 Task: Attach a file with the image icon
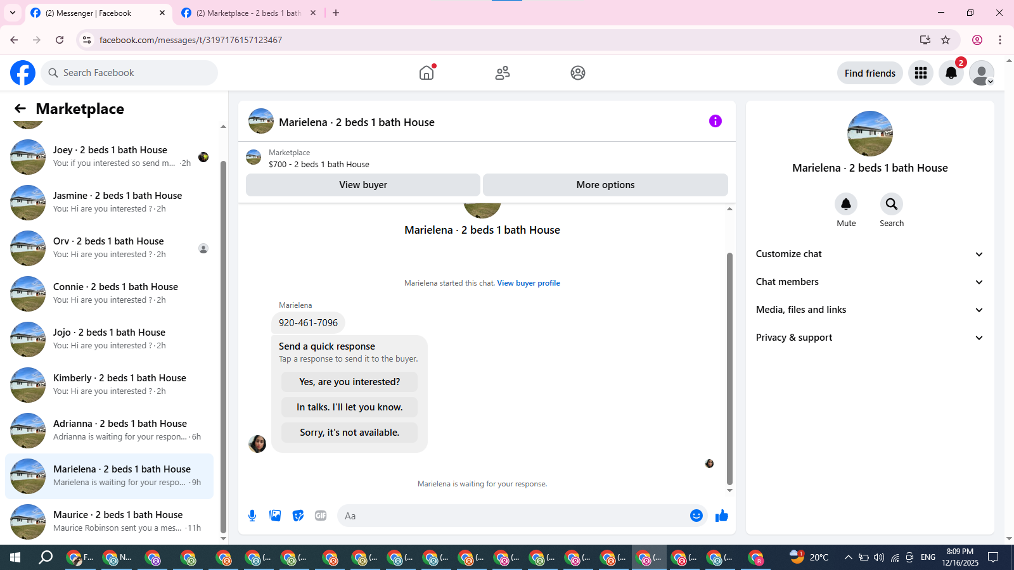(x=275, y=516)
